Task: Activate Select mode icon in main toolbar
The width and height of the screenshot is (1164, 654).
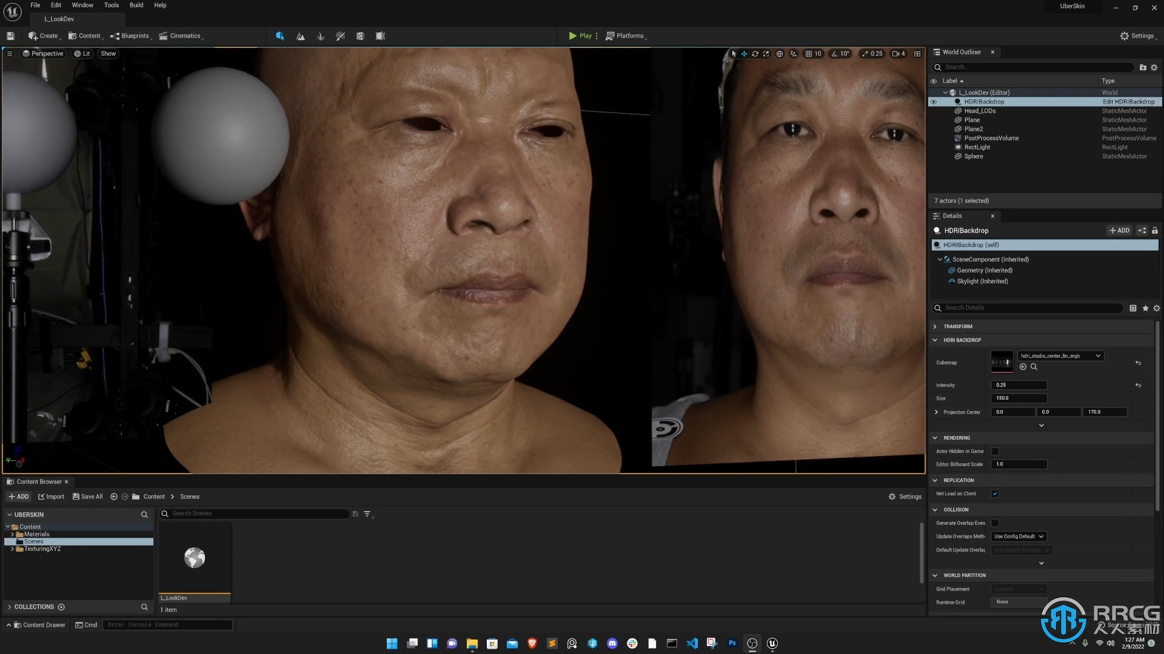Action: pos(279,36)
